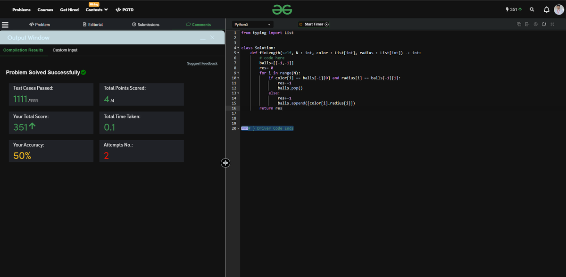Minimize the Output Window panel
The height and width of the screenshot is (277, 566).
[202, 39]
